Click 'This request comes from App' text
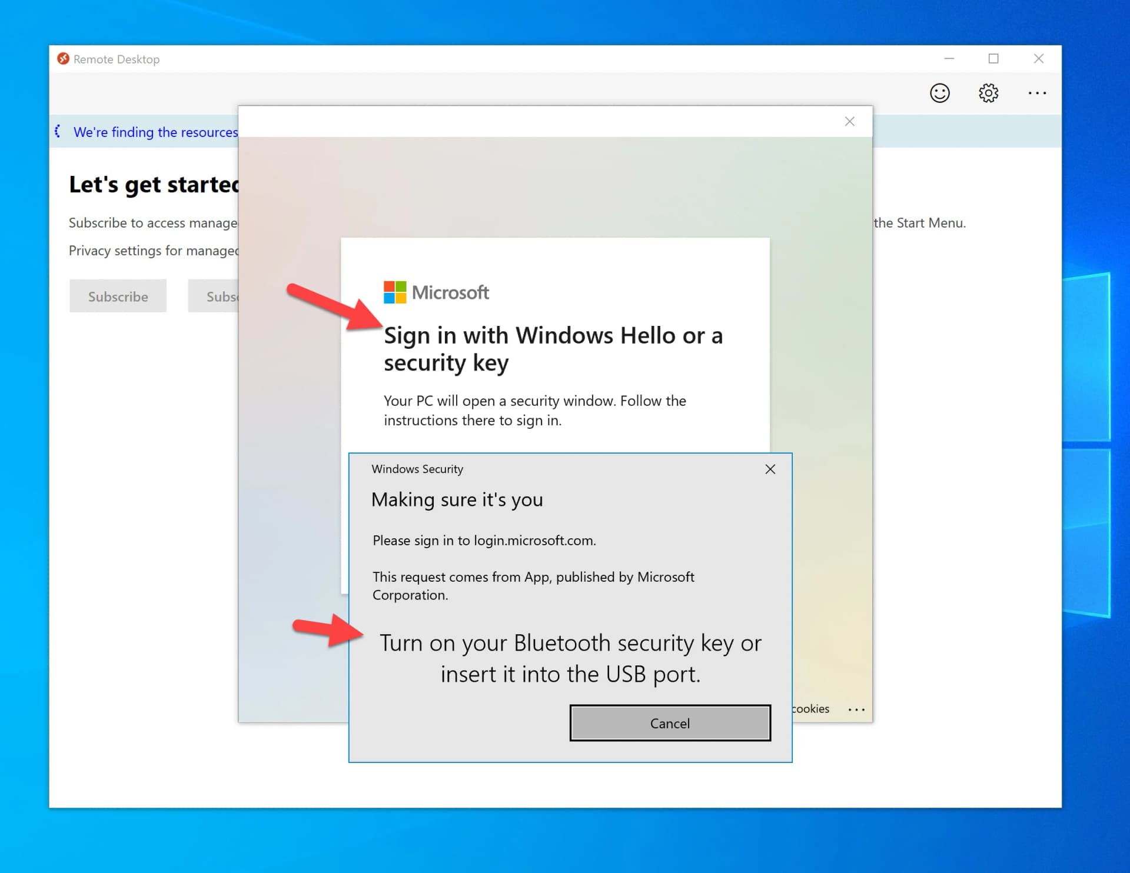 coord(533,585)
